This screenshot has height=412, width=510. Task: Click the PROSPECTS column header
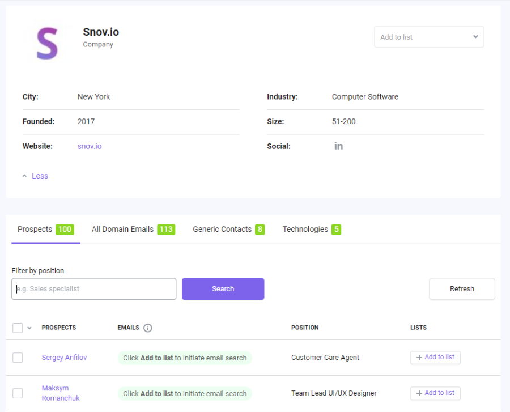(59, 328)
